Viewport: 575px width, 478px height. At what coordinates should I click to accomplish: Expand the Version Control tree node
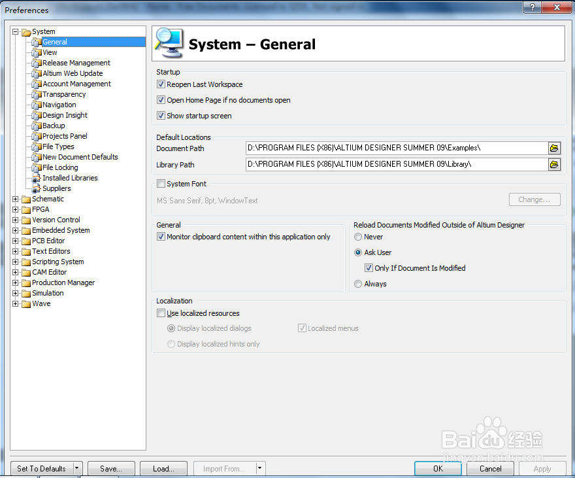tap(16, 220)
